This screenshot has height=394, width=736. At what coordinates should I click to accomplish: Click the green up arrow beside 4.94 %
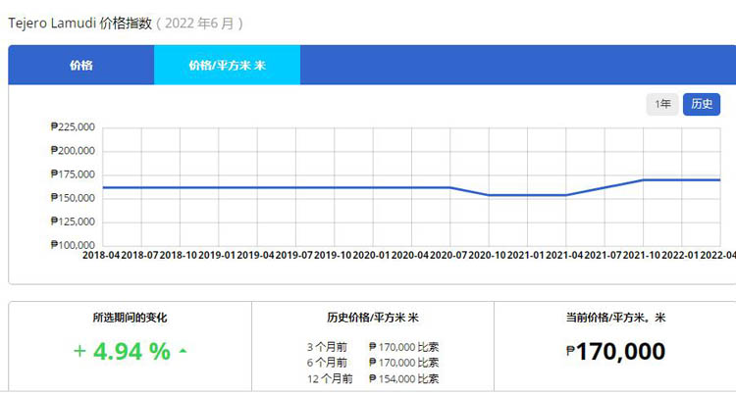click(x=184, y=351)
